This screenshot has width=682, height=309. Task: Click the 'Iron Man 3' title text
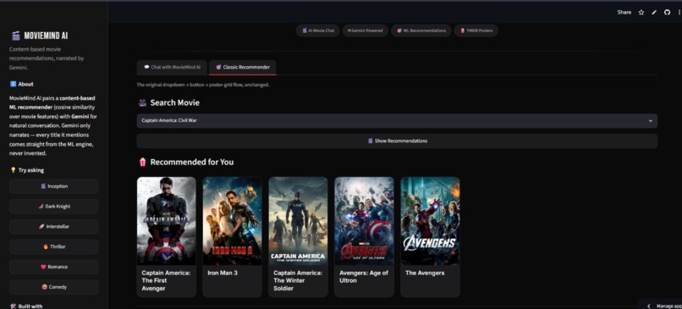tap(223, 273)
